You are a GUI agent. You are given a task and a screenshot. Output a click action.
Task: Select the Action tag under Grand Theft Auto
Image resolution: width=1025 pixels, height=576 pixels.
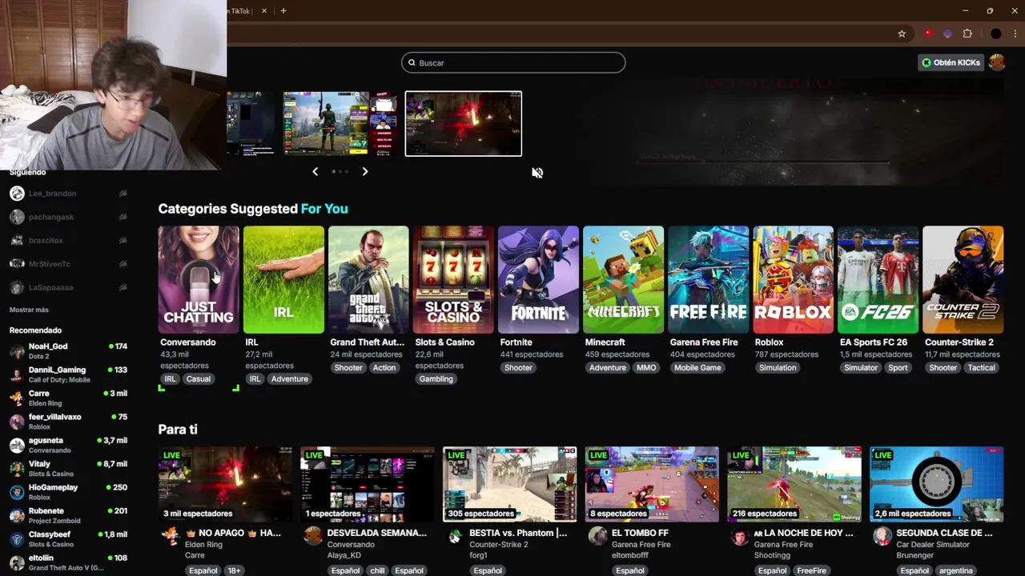coord(384,368)
